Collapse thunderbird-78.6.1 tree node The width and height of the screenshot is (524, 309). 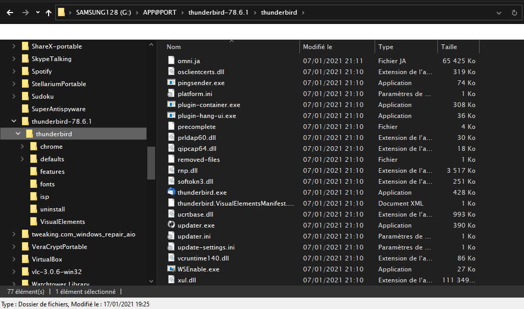[x=14, y=121]
